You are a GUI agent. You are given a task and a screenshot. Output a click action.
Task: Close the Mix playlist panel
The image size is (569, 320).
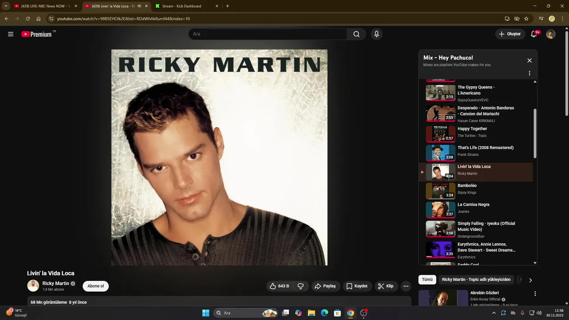pos(529,60)
